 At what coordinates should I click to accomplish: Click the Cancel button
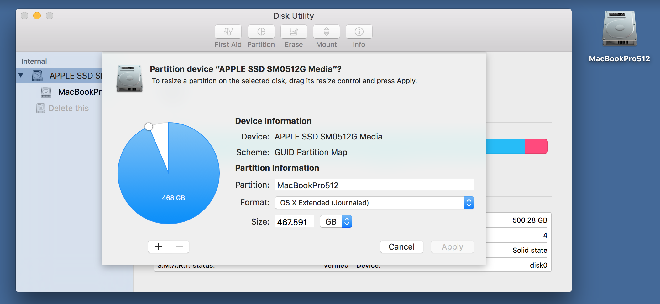click(x=401, y=247)
